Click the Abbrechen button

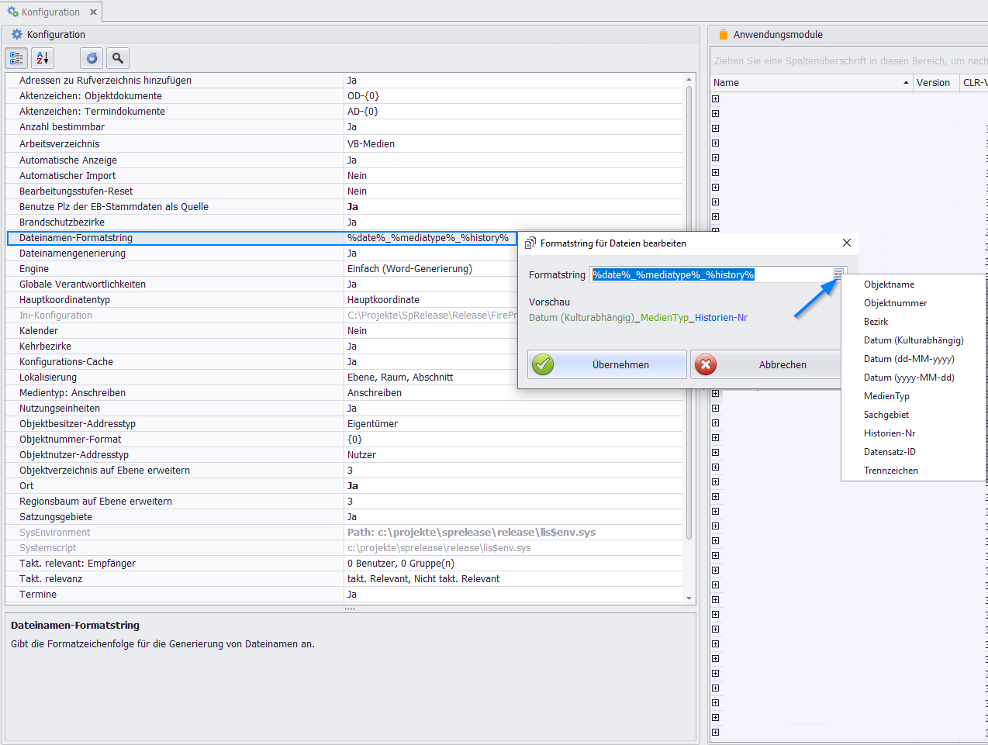(766, 364)
